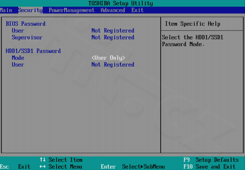Select User under HDD1/SSD1 Password
The height and width of the screenshot is (170, 245).
pos(18,65)
